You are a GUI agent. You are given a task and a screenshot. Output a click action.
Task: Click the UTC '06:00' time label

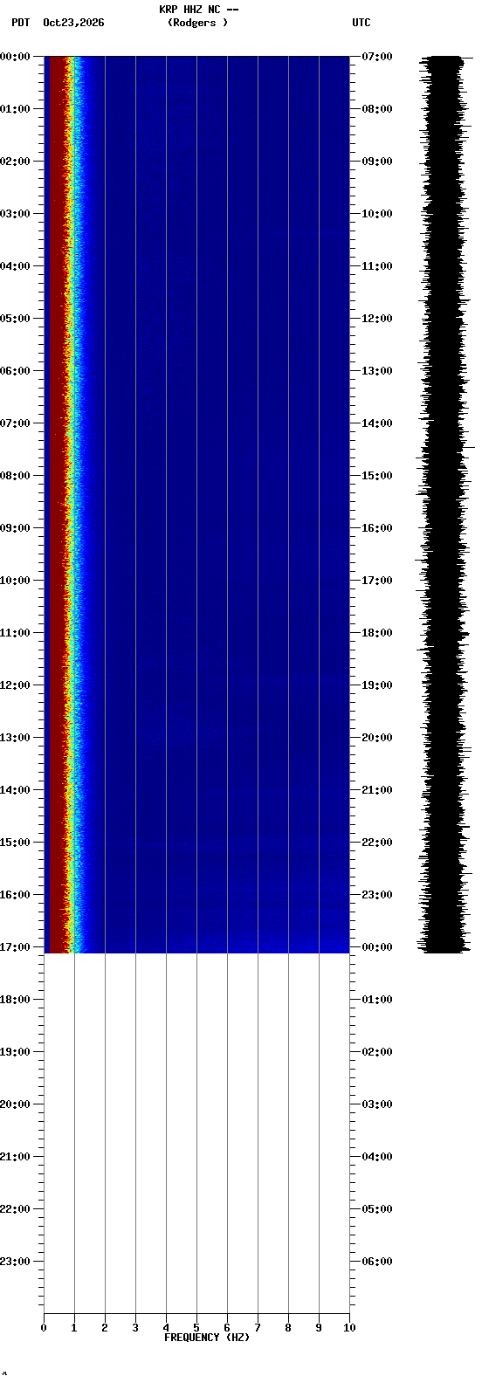376,1262
